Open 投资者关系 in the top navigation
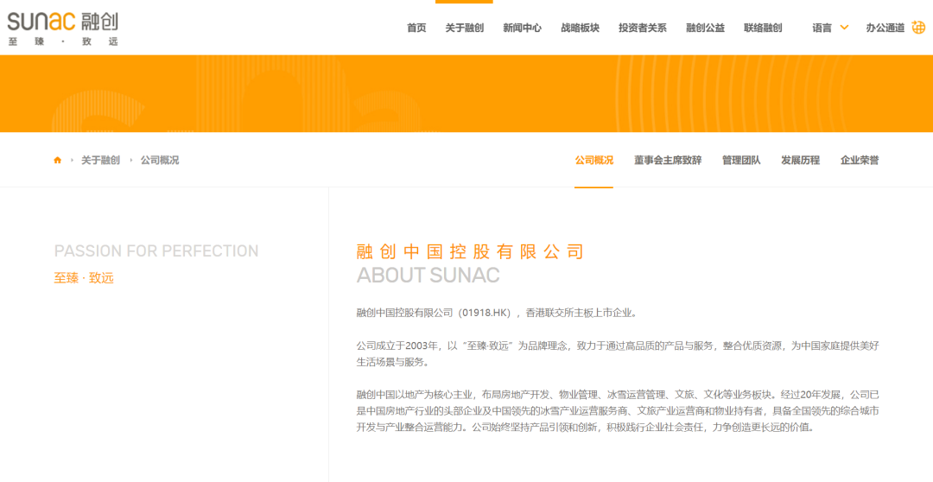 tap(642, 28)
